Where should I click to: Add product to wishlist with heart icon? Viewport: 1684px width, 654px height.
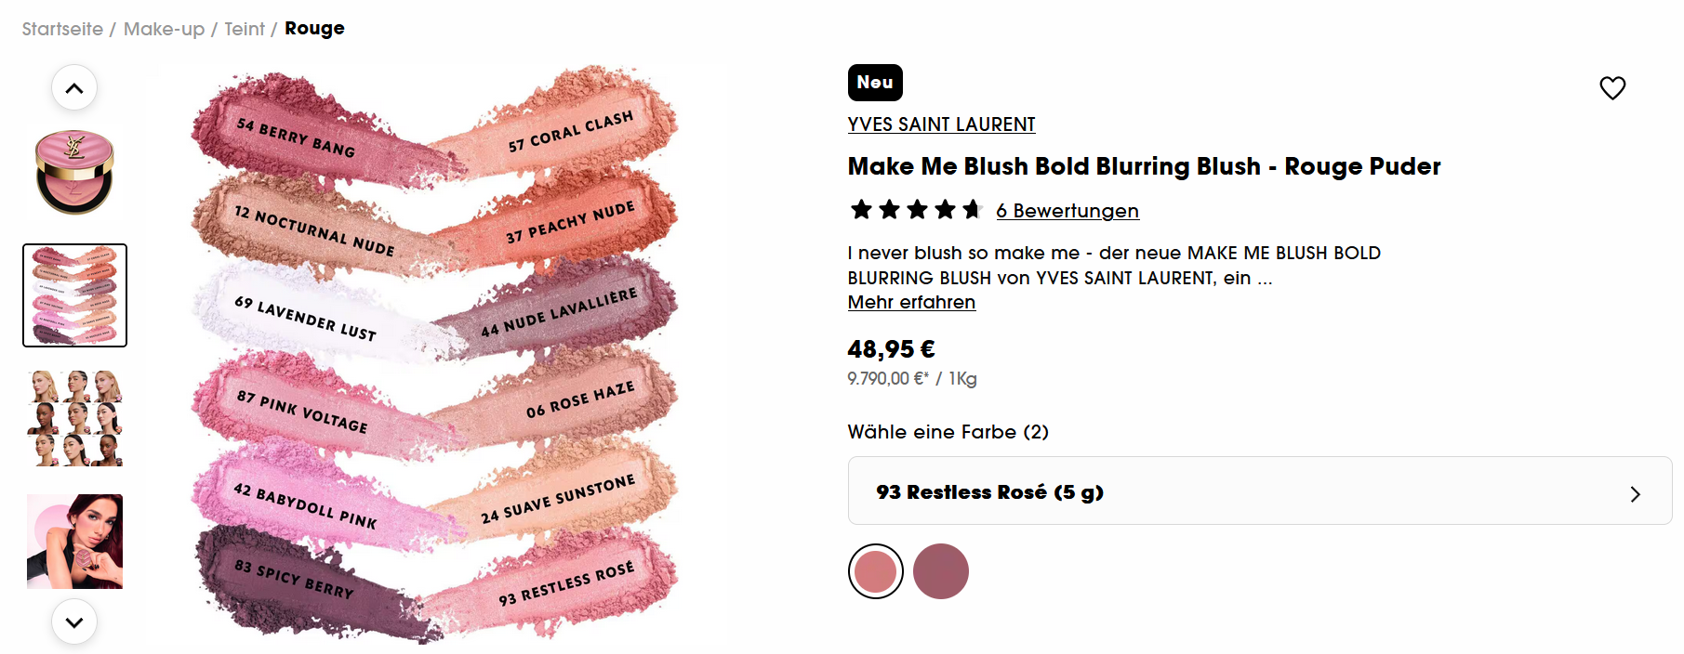point(1612,88)
